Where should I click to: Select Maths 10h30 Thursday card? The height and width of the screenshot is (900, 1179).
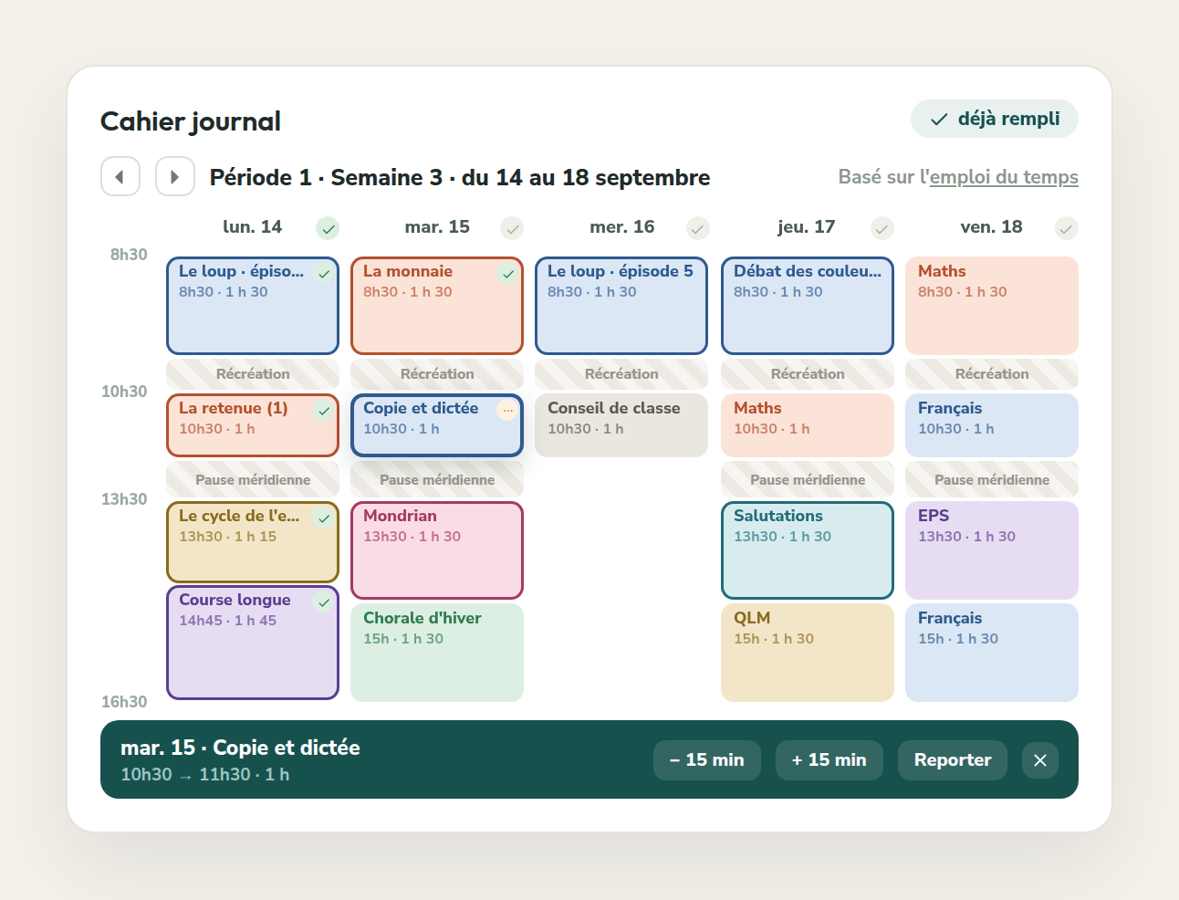pos(808,425)
